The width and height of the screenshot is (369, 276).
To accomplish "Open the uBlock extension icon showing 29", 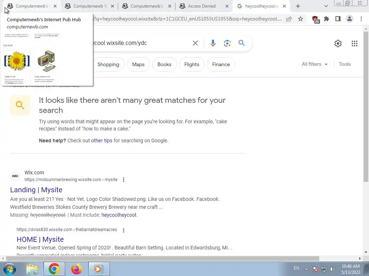I will [x=315, y=19].
